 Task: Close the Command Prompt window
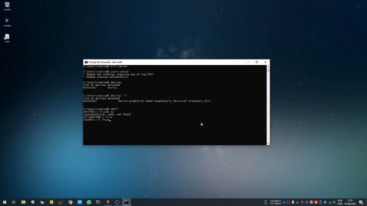click(266, 62)
